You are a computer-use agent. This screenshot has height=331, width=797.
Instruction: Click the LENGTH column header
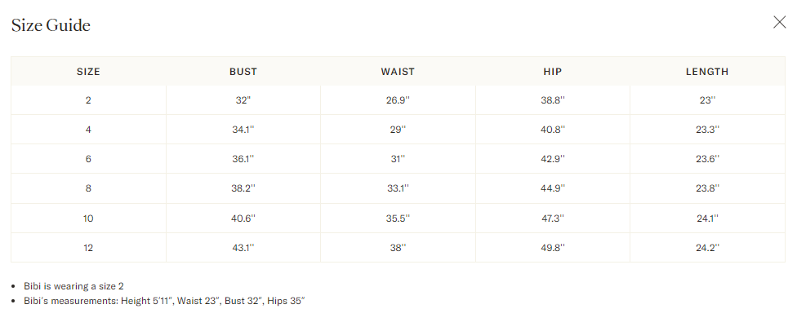pos(707,72)
